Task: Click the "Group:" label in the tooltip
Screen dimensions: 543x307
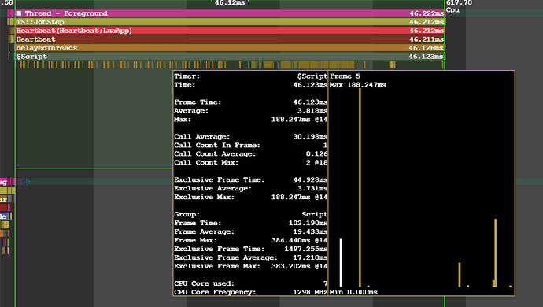Action: (x=187, y=214)
